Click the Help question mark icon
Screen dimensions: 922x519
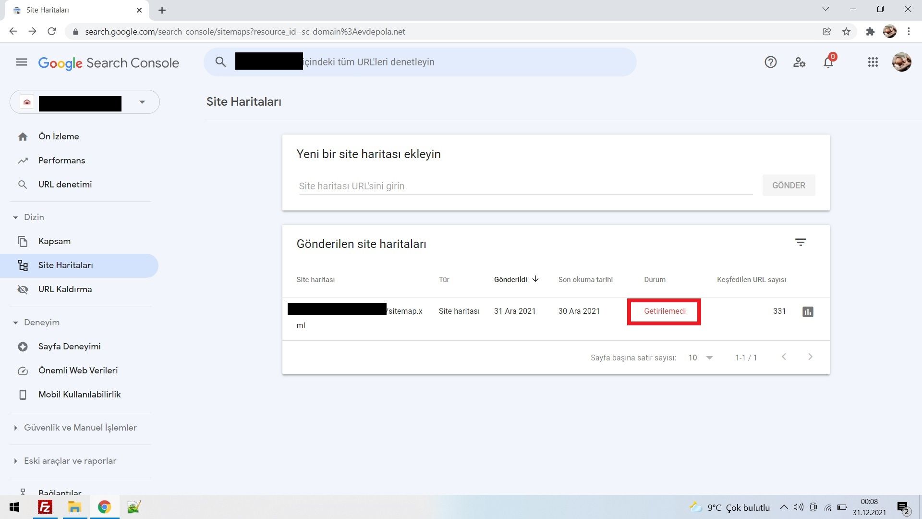pos(770,62)
